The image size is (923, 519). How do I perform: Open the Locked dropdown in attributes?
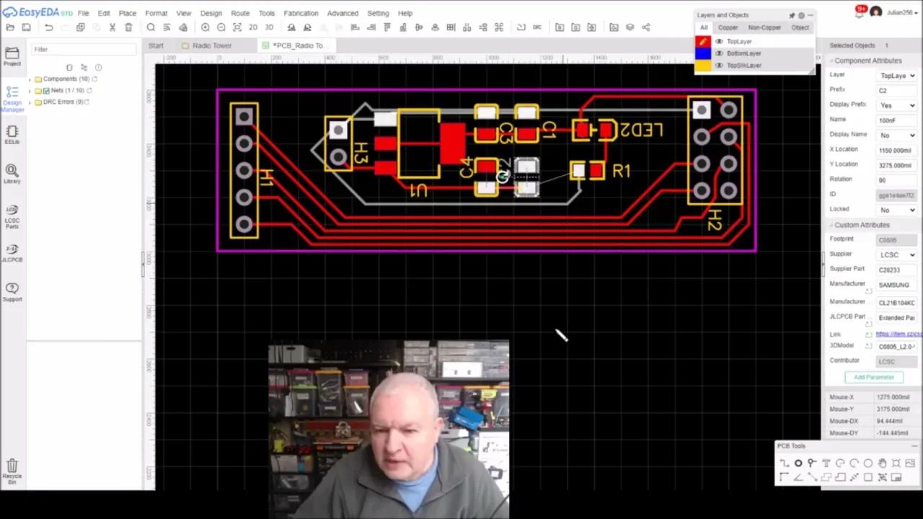pyautogui.click(x=897, y=210)
